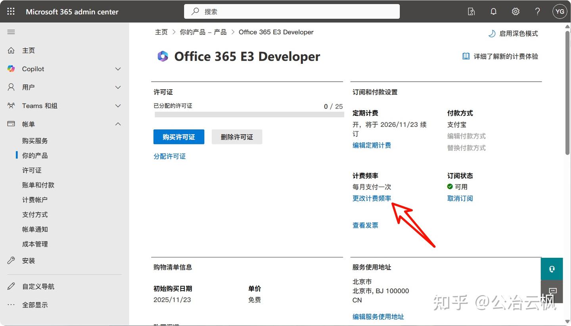
Task: Click the 支付宝 payment method text
Action: (457, 125)
